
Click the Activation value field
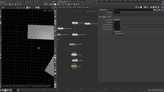[x=116, y=12]
